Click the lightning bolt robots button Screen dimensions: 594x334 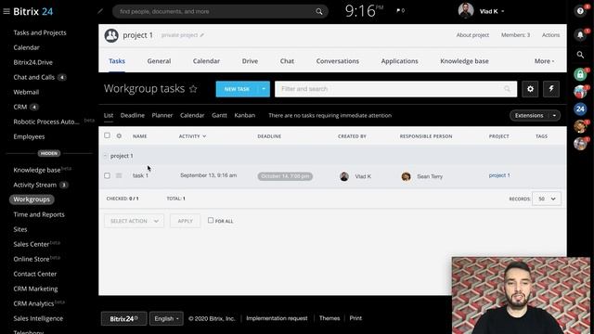[x=551, y=89]
